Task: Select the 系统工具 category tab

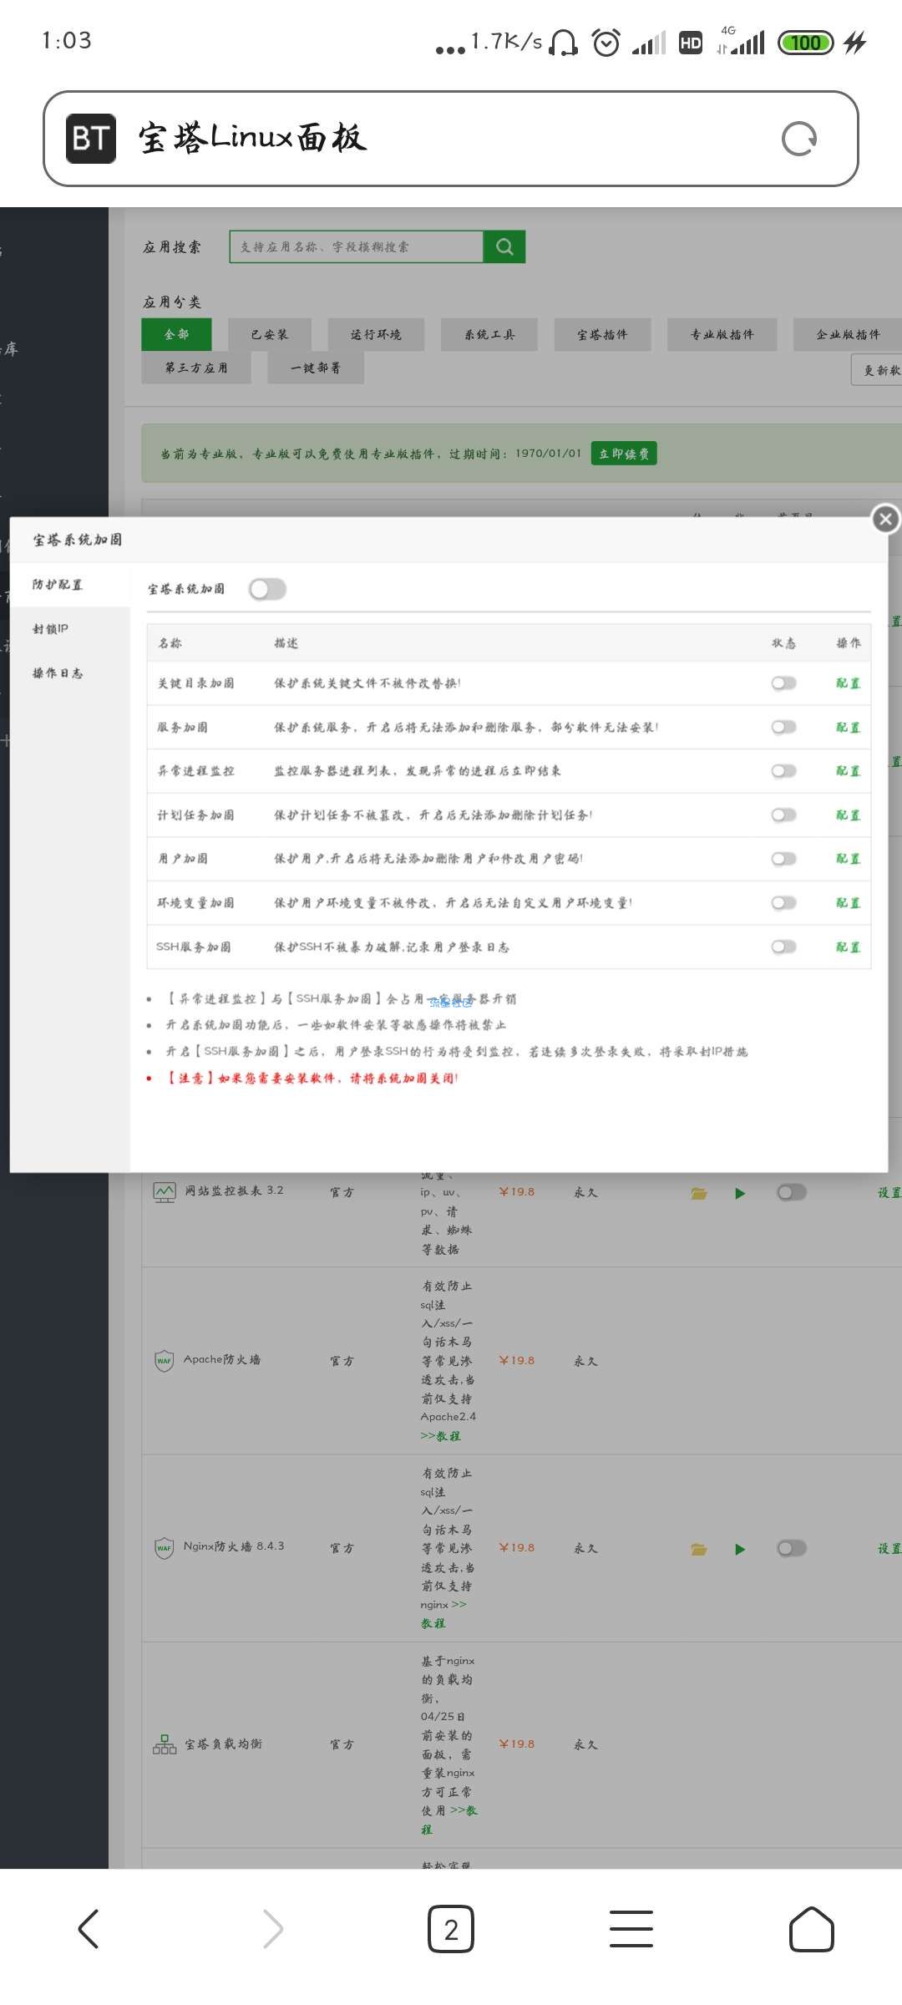Action: pyautogui.click(x=489, y=334)
